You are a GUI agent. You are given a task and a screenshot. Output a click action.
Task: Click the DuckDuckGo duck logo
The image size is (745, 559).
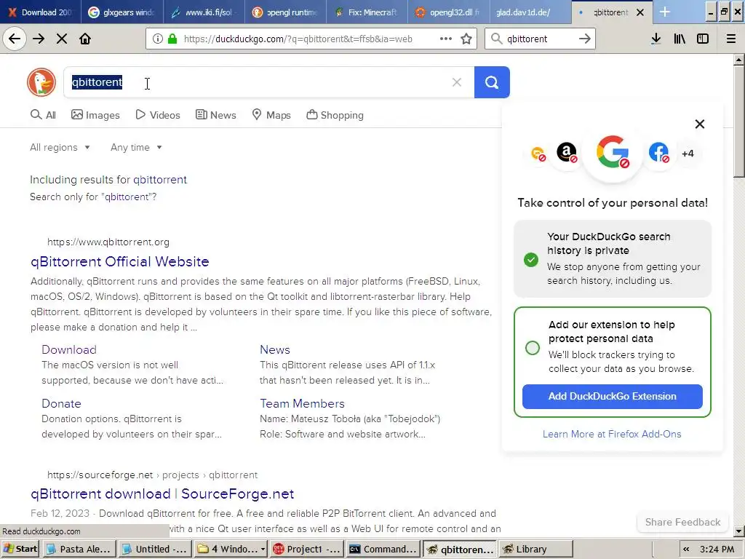[x=41, y=82]
